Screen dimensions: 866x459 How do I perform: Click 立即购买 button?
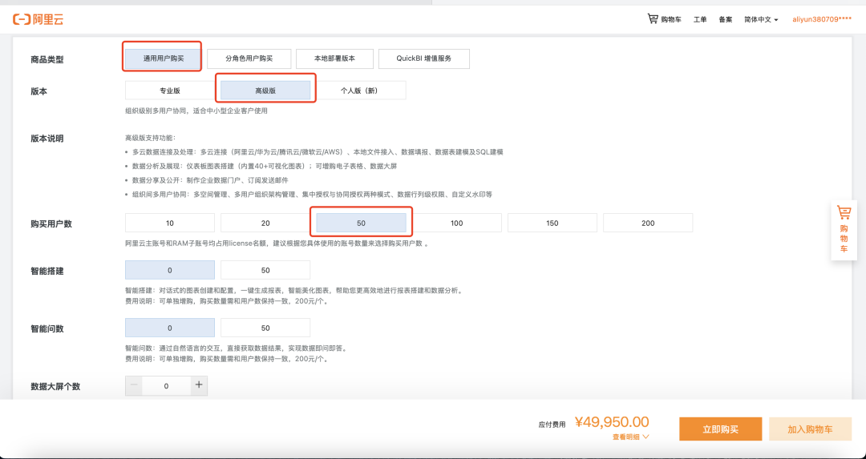tap(720, 429)
